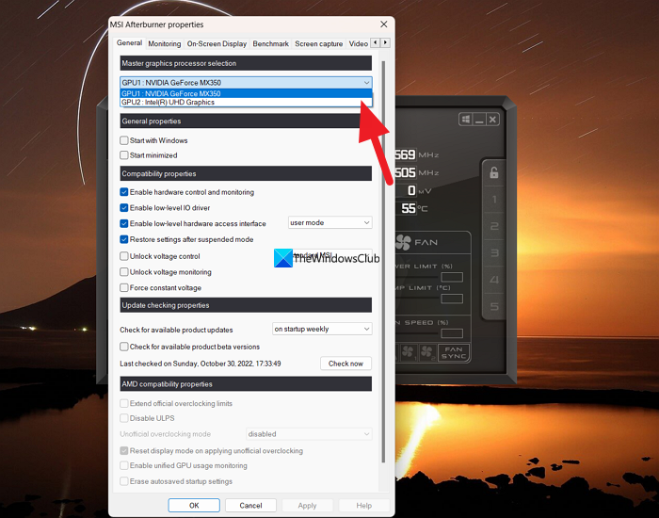Click the Last checked on Sunday text
The height and width of the screenshot is (518, 659).
point(201,364)
